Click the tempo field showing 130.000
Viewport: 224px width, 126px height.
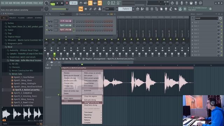coord(73,3)
